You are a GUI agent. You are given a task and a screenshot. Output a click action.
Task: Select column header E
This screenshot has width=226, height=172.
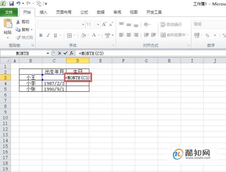[100, 61]
